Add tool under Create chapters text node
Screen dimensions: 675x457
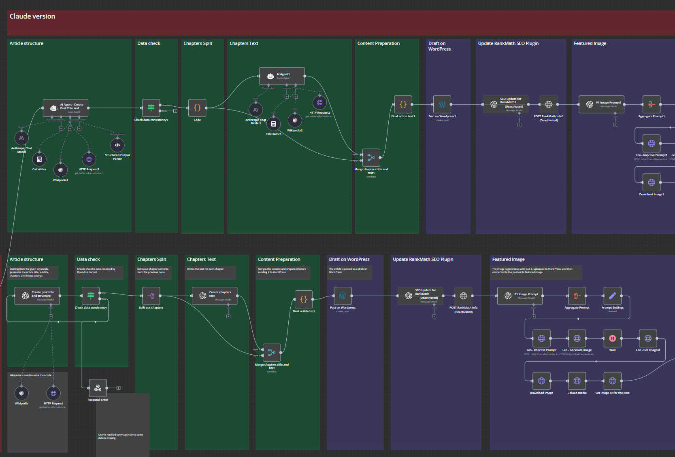[x=228, y=316]
